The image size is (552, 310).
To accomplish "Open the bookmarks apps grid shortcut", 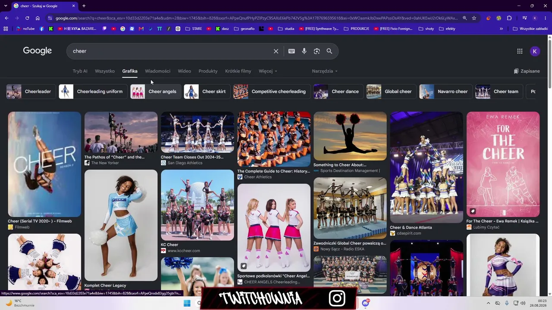I will coord(6,29).
